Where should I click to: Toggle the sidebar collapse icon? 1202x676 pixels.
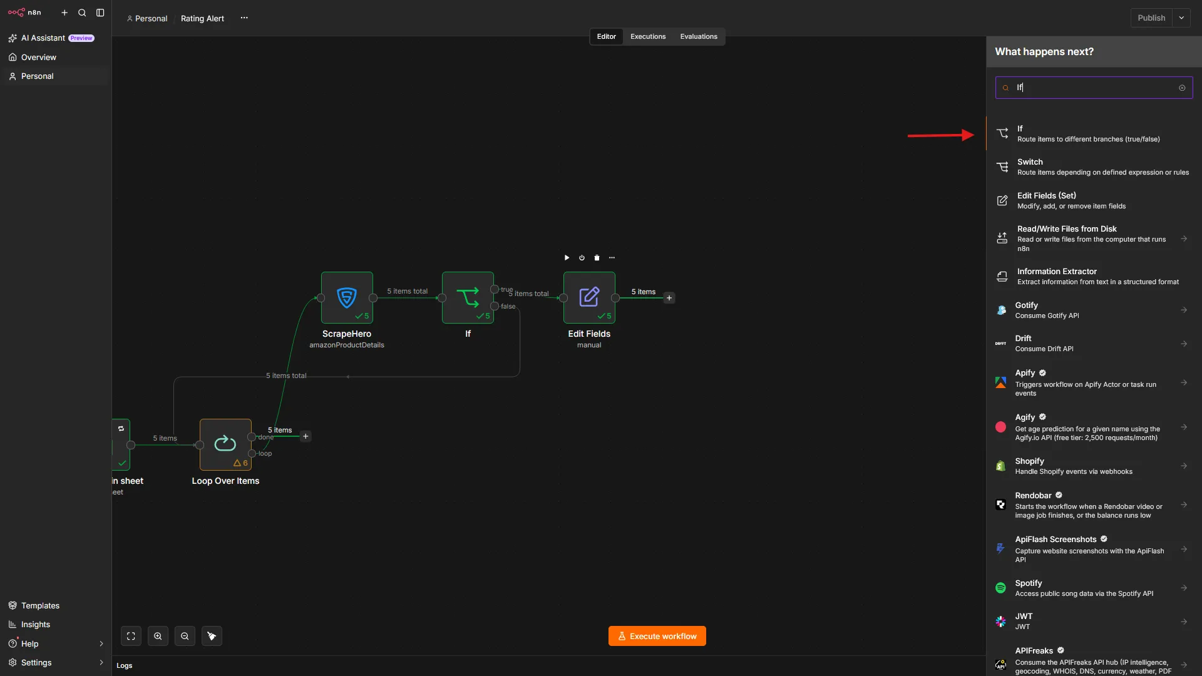pyautogui.click(x=100, y=13)
